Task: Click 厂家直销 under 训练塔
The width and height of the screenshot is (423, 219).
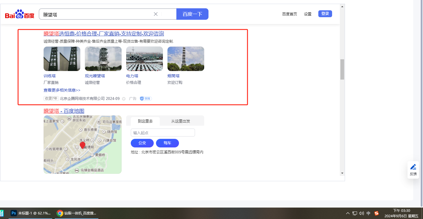Action: coord(51,82)
